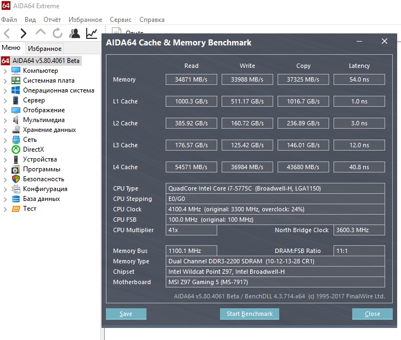The width and height of the screenshot is (401, 340).
Task: Click the Безопасность shield icon
Action: pos(16,179)
